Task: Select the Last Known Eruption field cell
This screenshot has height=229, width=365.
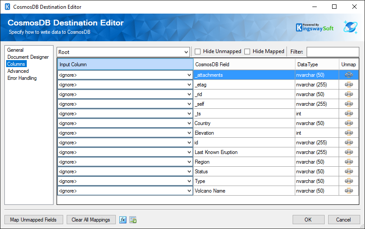Action: click(x=244, y=152)
